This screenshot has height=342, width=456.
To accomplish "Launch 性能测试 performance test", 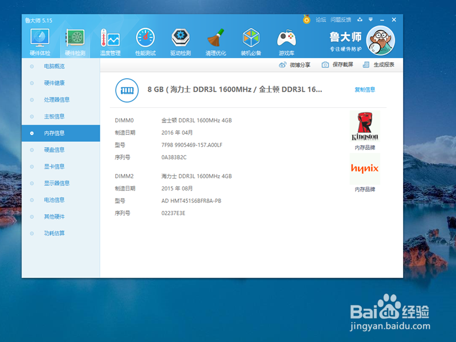I will [x=145, y=42].
